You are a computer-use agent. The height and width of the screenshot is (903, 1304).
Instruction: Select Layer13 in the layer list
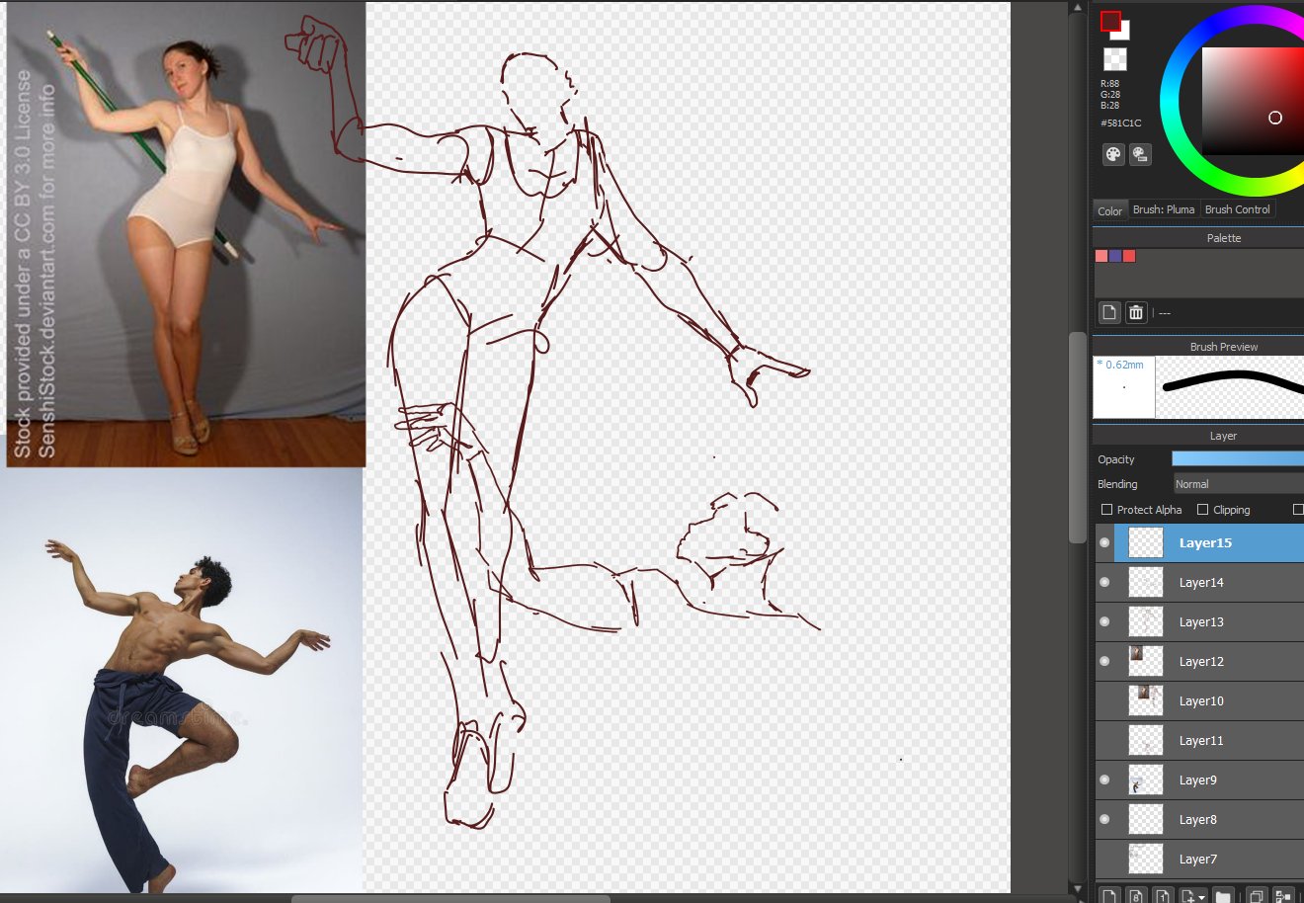[1201, 621]
